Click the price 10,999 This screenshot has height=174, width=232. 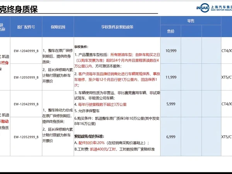pos(171,51)
